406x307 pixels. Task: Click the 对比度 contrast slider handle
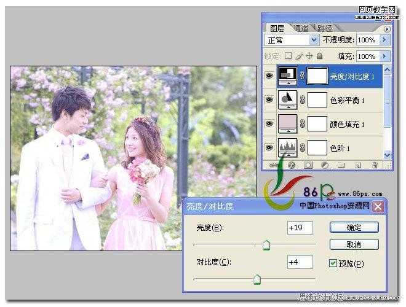tap(257, 279)
